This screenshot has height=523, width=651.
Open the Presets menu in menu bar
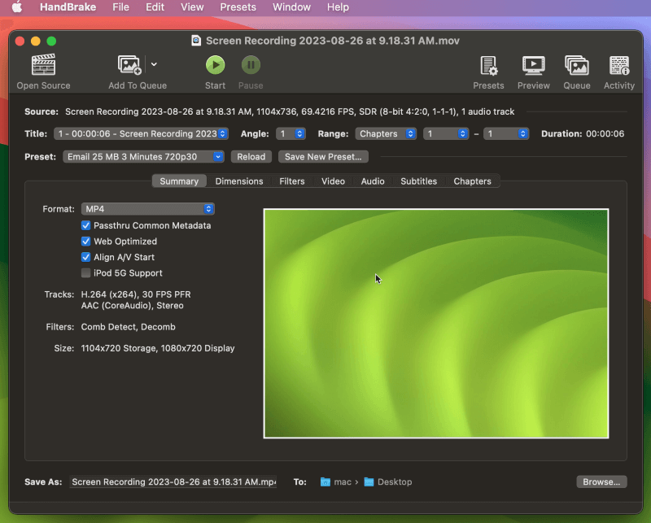click(x=238, y=7)
